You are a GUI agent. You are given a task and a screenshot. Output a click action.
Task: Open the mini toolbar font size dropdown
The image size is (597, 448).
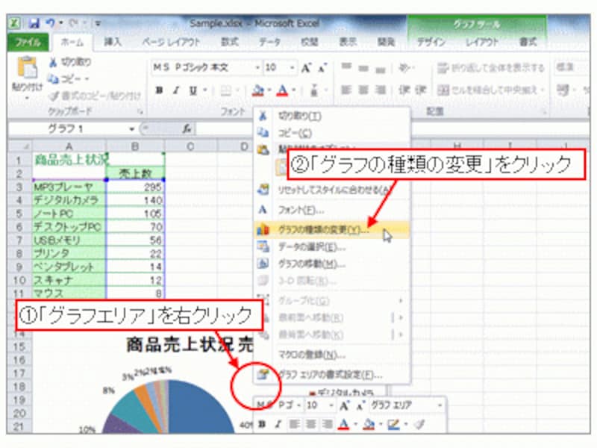[x=331, y=405]
